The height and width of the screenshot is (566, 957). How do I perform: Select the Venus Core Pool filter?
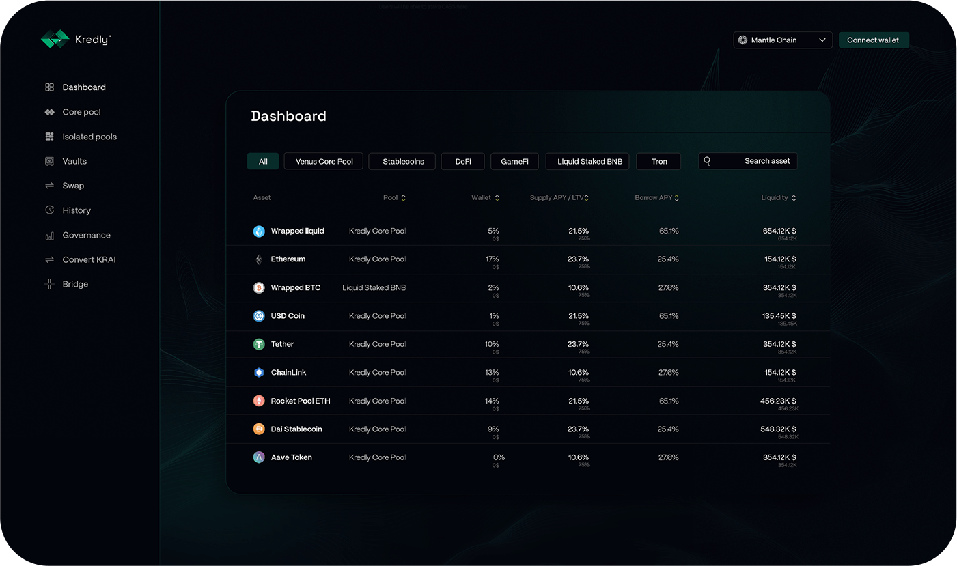324,162
